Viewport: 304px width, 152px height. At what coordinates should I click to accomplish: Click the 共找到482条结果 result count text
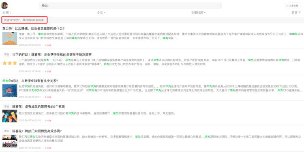33,20
